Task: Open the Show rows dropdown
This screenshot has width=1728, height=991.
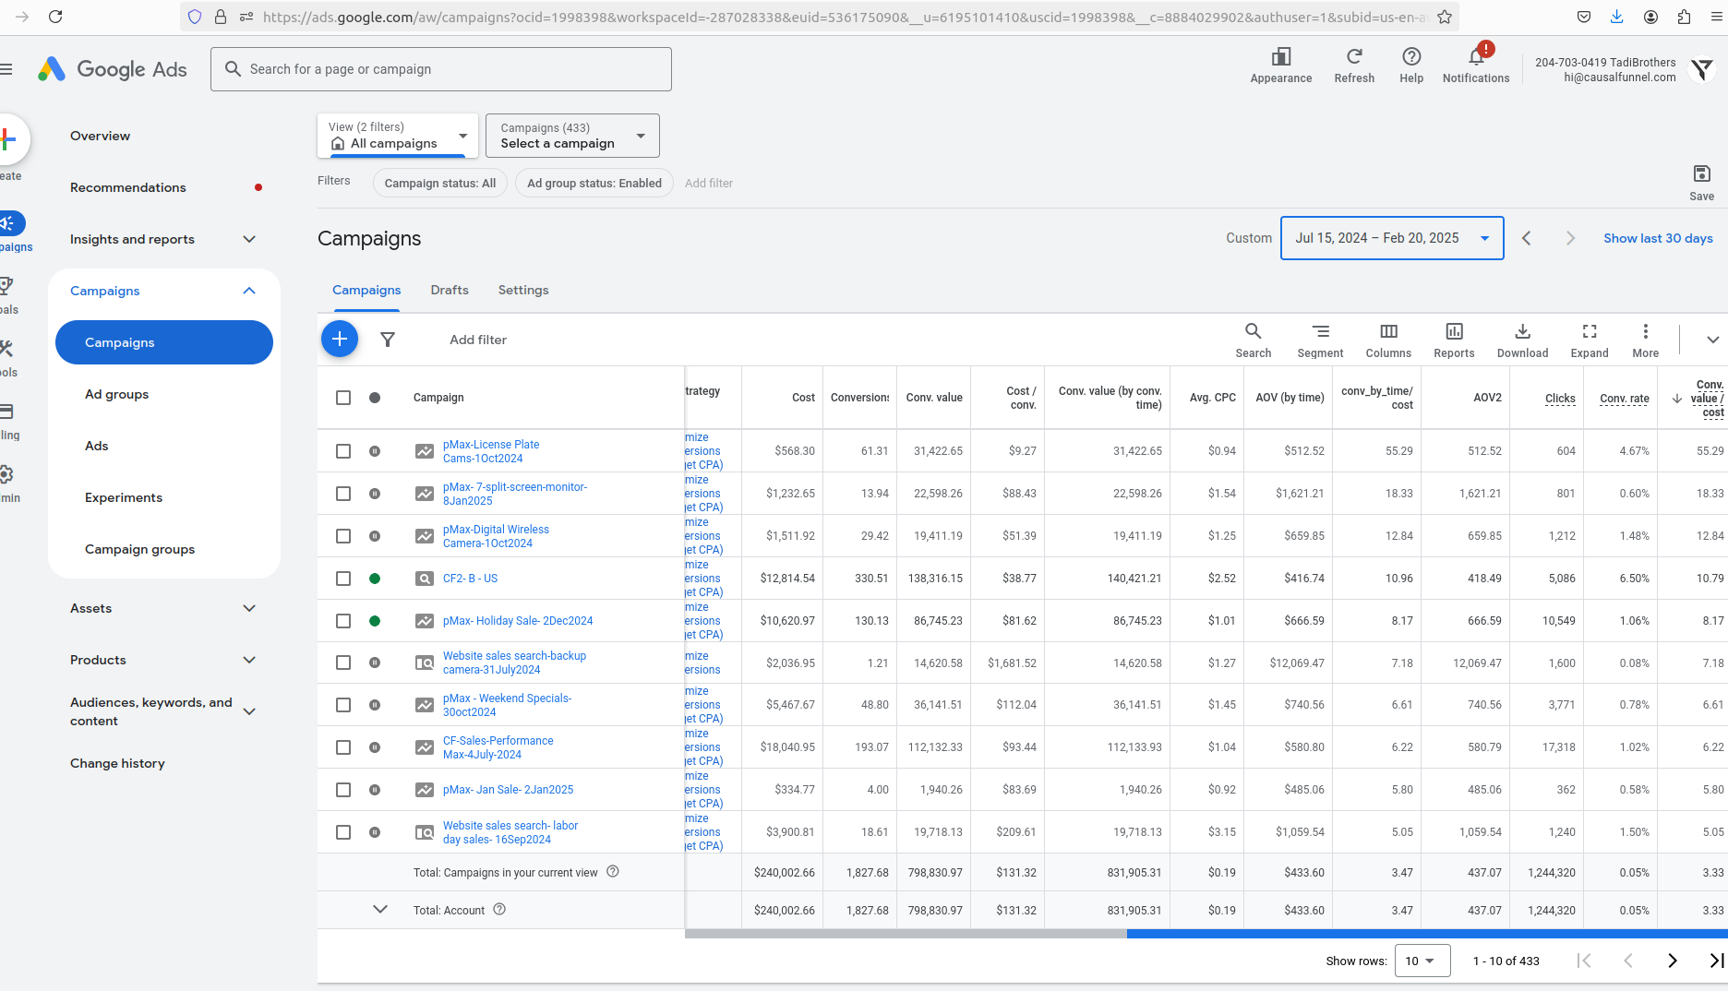Action: click(1422, 961)
